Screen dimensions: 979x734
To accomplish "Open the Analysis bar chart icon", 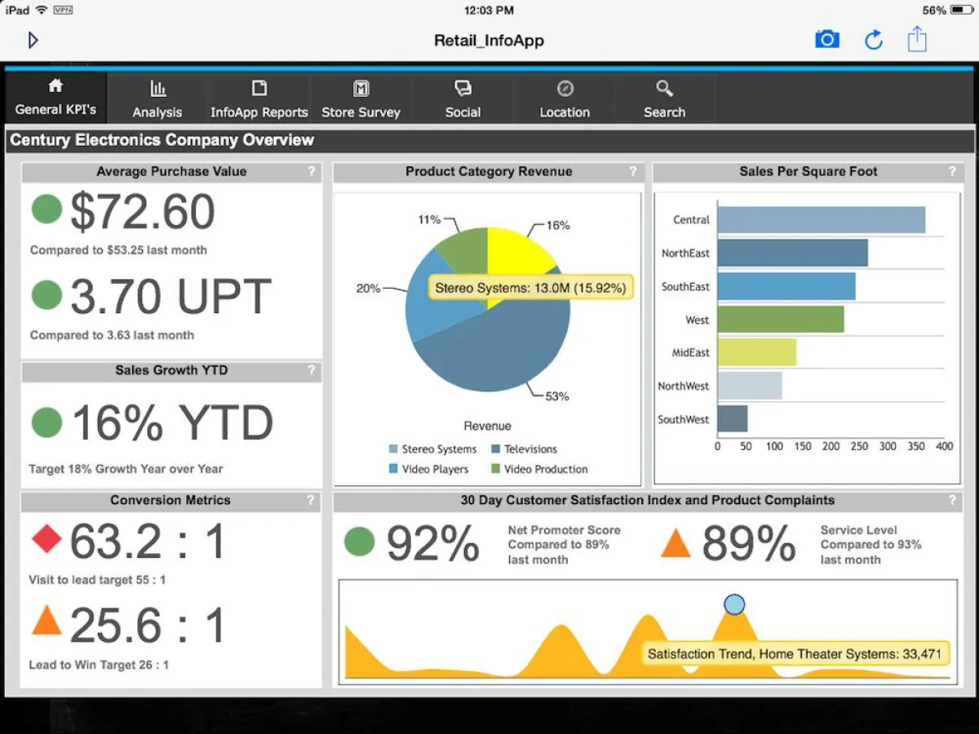I will [157, 90].
